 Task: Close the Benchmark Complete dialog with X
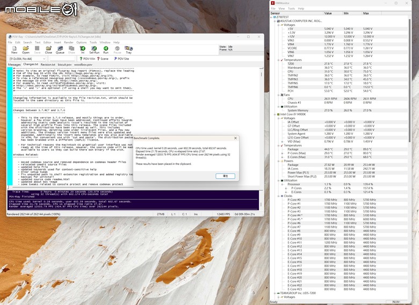(235, 138)
